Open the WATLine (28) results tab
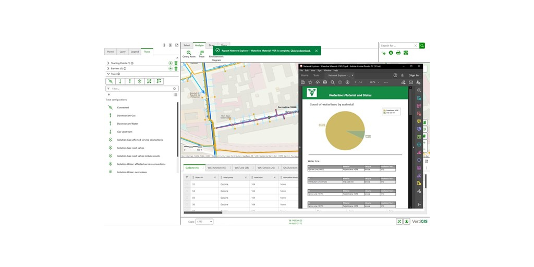Image resolution: width=534 pixels, height=267 pixels. click(x=241, y=168)
